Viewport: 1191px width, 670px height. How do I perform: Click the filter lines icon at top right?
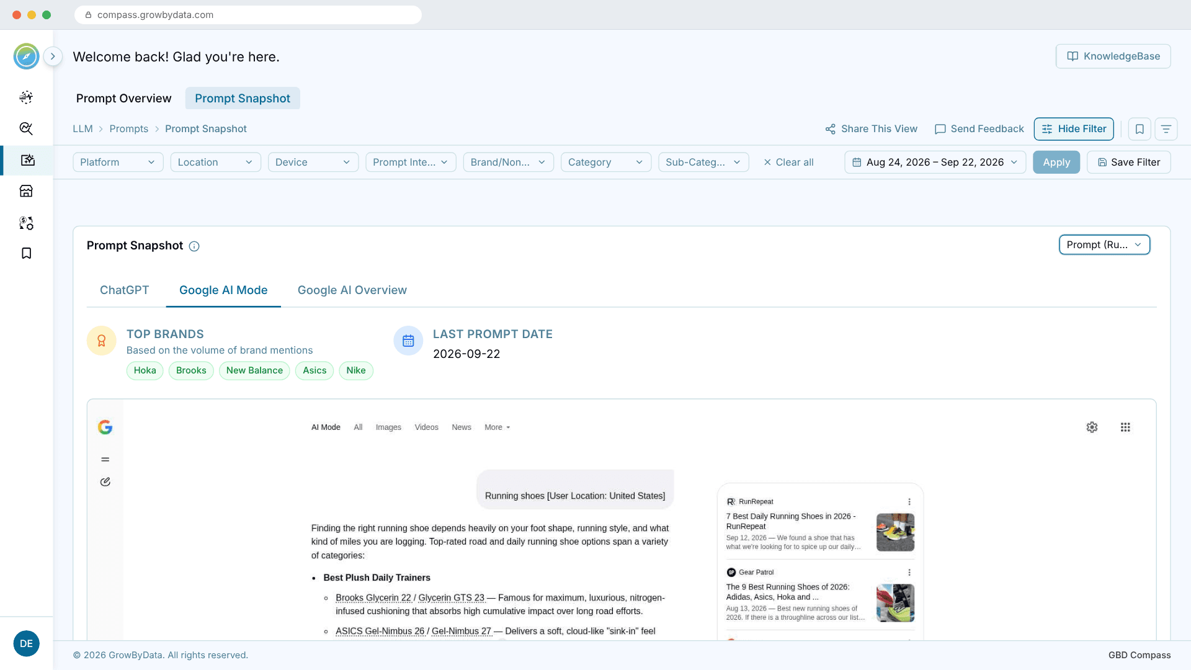click(x=1166, y=129)
